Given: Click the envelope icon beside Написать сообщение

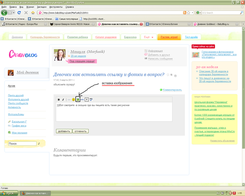Looking at the screenshot, I should [146, 58].
